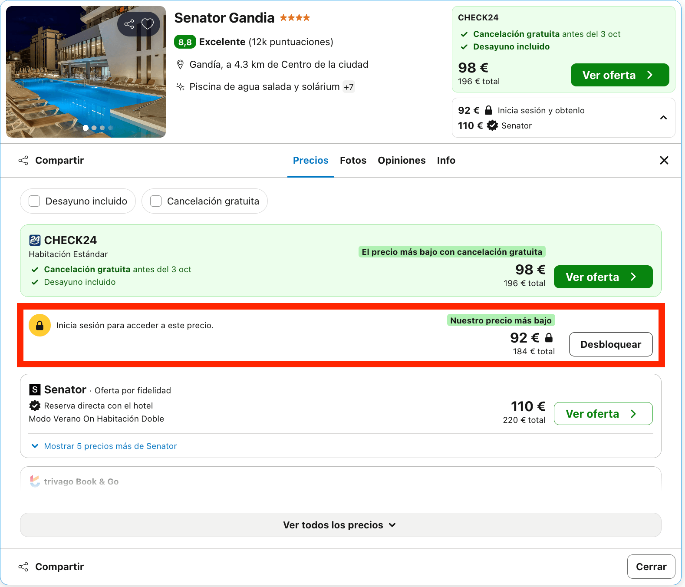Close the details panel with X
Viewport: 685px width, 587px height.
[664, 160]
